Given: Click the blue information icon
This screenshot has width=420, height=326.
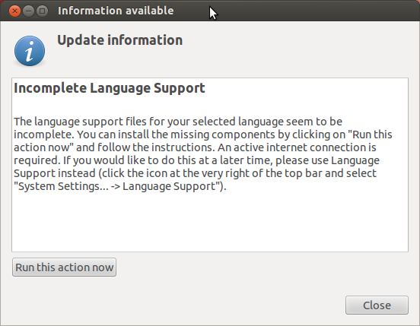Looking at the screenshot, I should [30, 51].
